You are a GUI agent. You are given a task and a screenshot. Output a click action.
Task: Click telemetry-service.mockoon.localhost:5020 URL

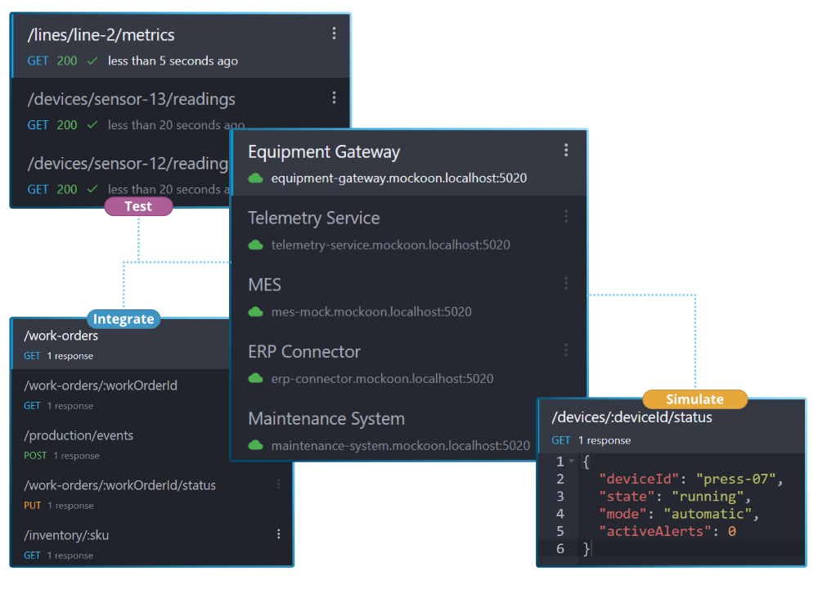(390, 245)
